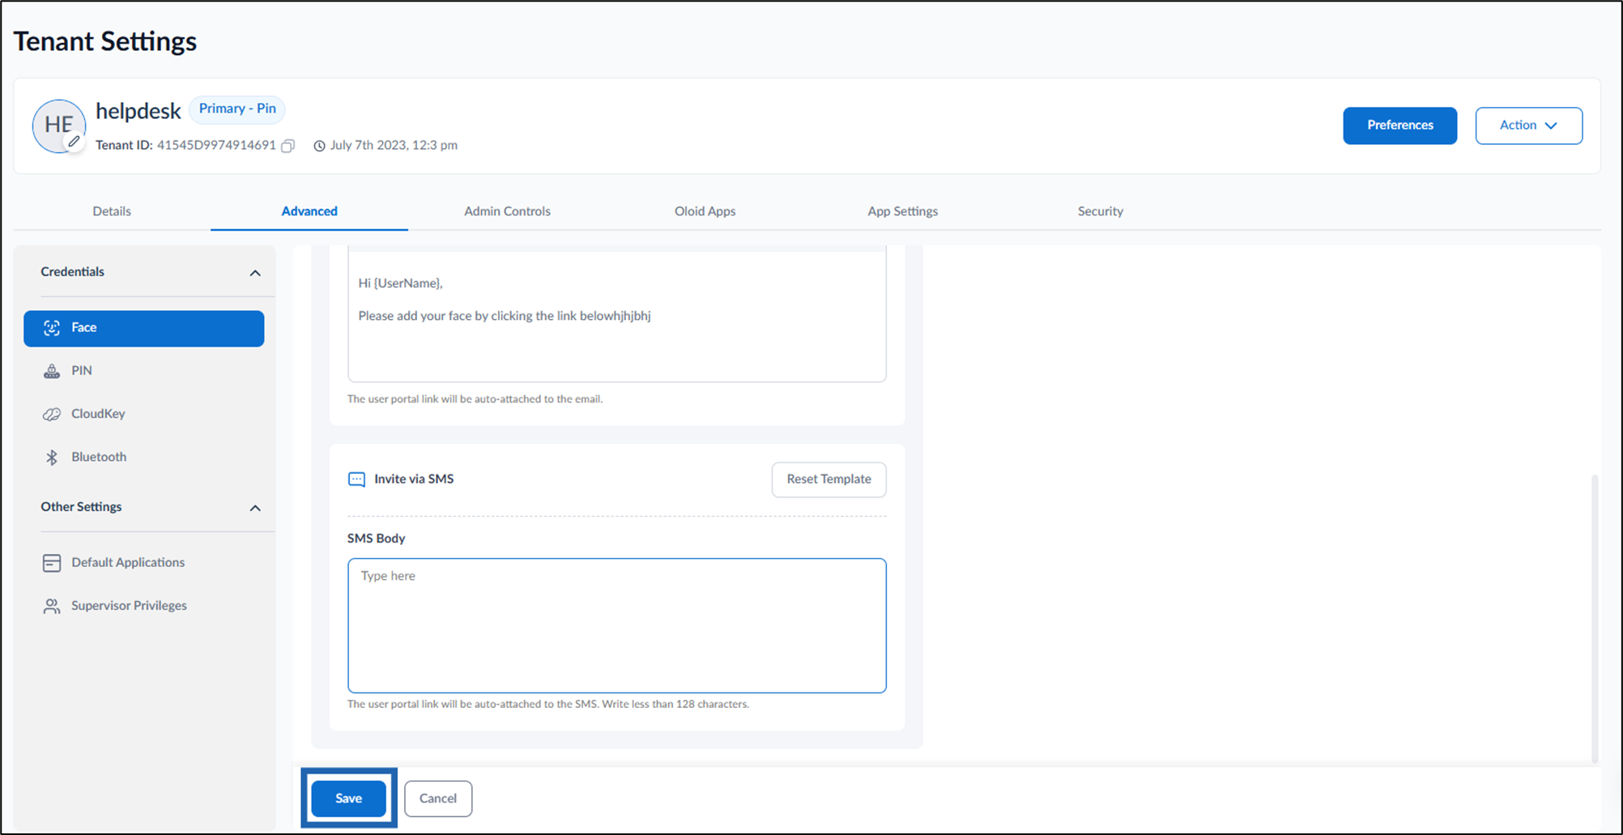Click the edit pencil icon on HE avatar

tap(74, 142)
